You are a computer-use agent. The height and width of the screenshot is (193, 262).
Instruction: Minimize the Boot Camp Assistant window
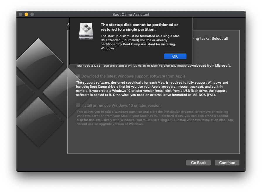(x=26, y=14)
